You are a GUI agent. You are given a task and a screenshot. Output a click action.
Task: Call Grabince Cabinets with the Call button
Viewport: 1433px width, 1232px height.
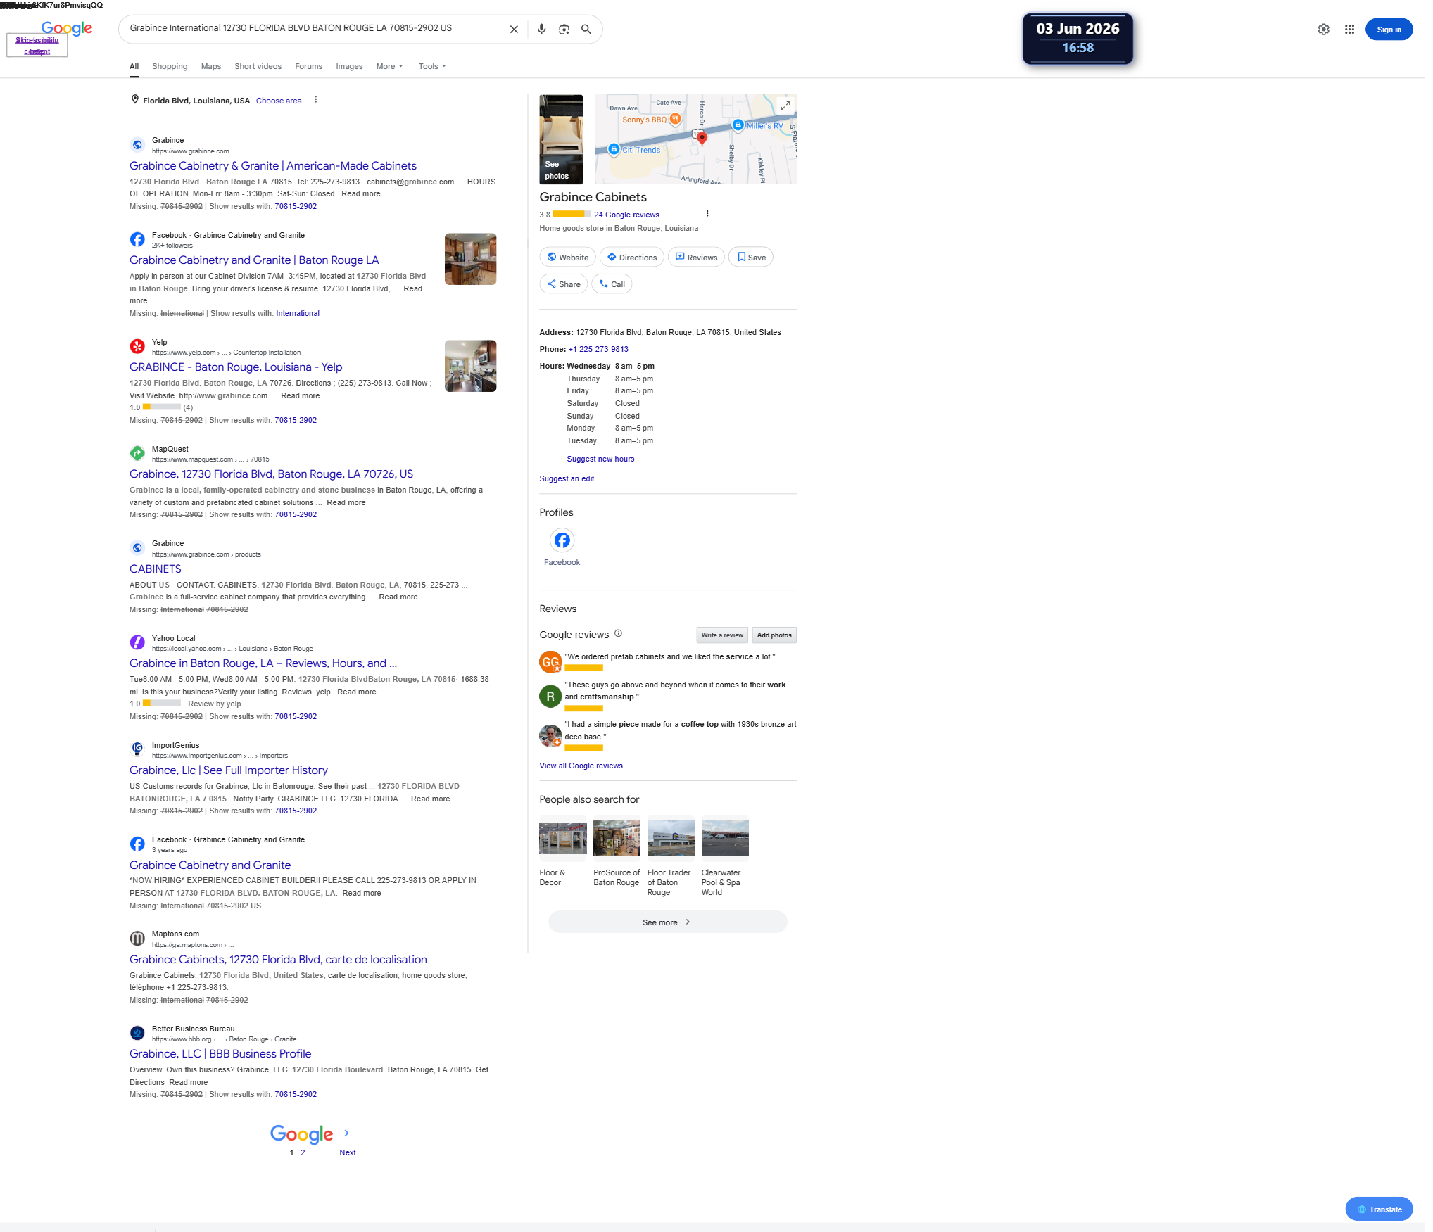coord(612,284)
